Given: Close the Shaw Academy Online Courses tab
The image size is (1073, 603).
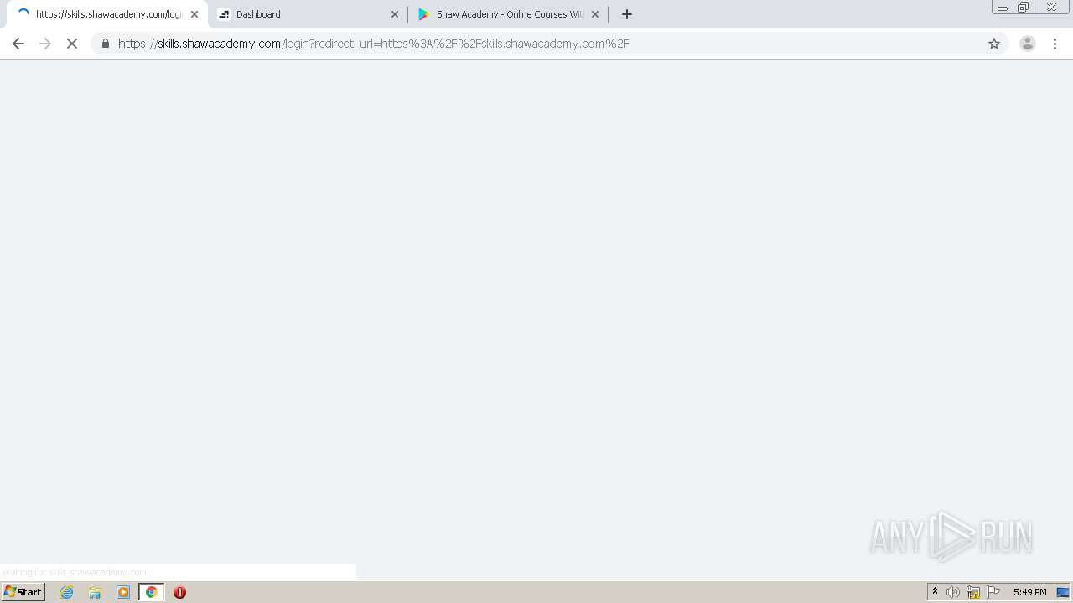Looking at the screenshot, I should (595, 14).
